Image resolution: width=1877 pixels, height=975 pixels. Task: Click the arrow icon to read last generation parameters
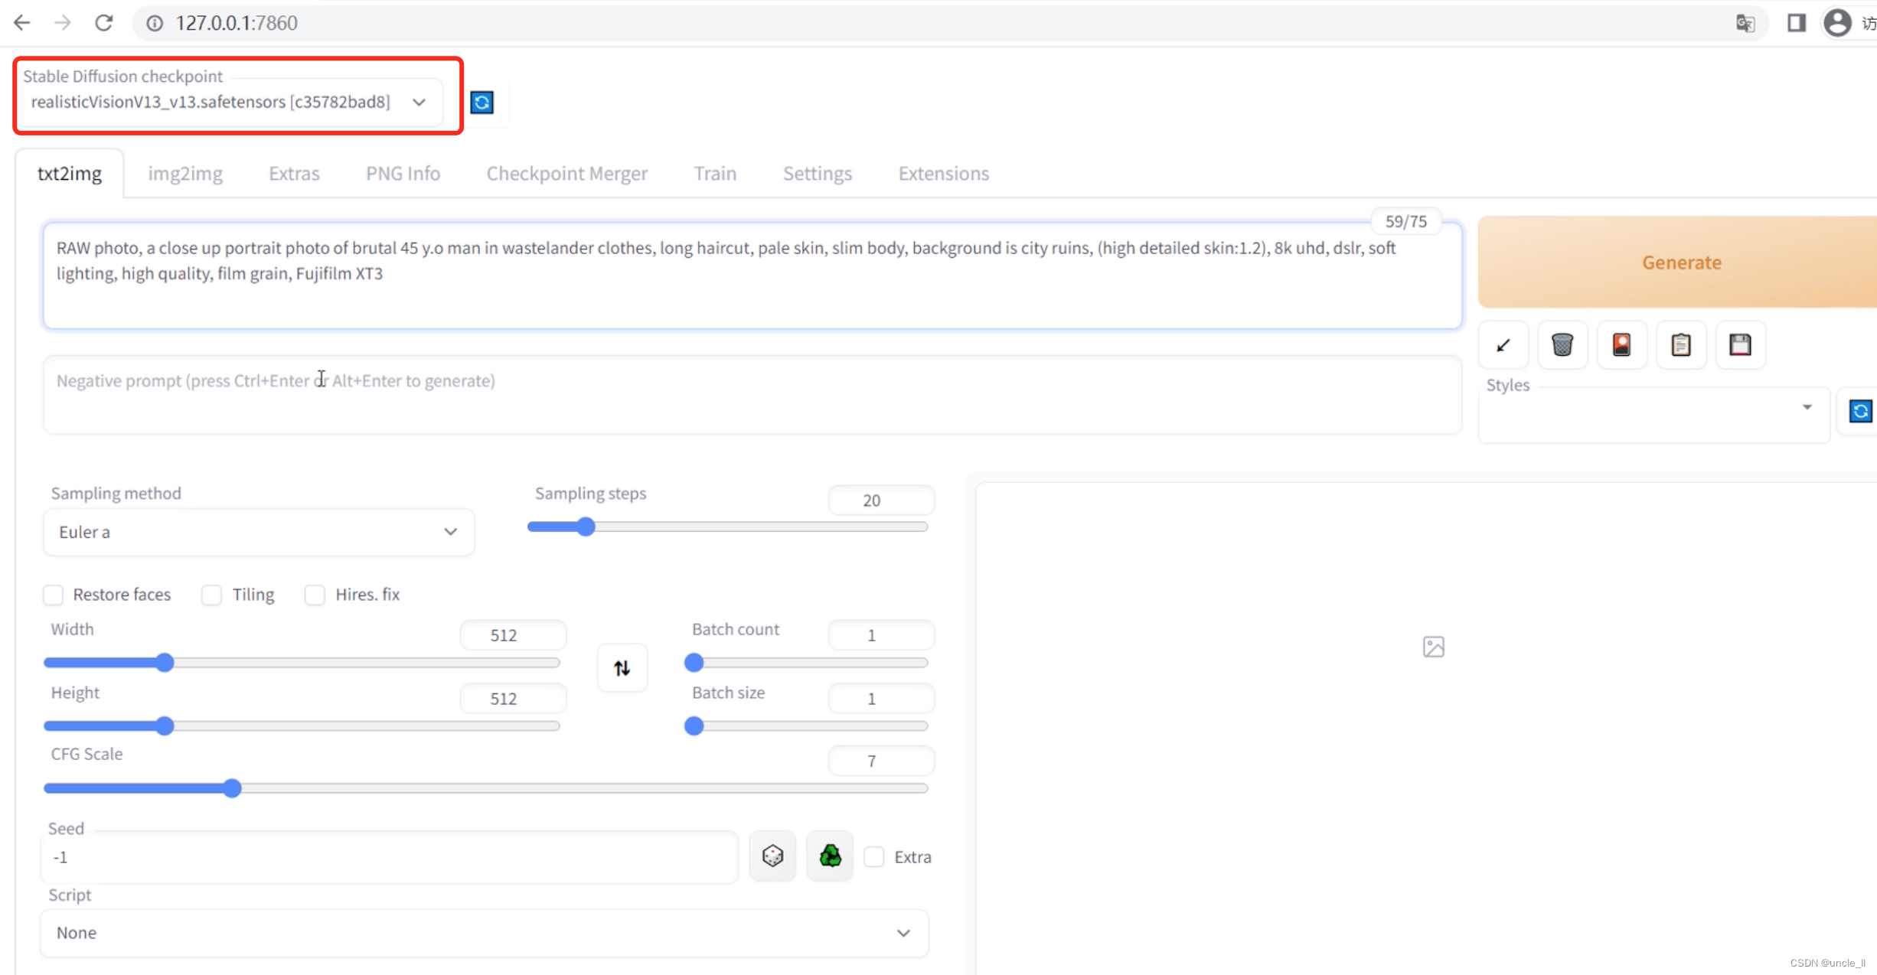coord(1503,345)
